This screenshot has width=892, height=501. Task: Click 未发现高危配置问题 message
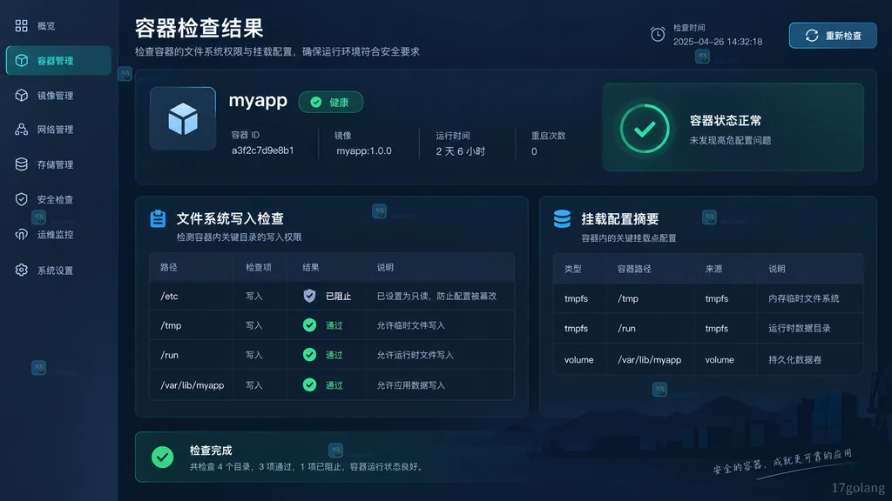click(731, 140)
